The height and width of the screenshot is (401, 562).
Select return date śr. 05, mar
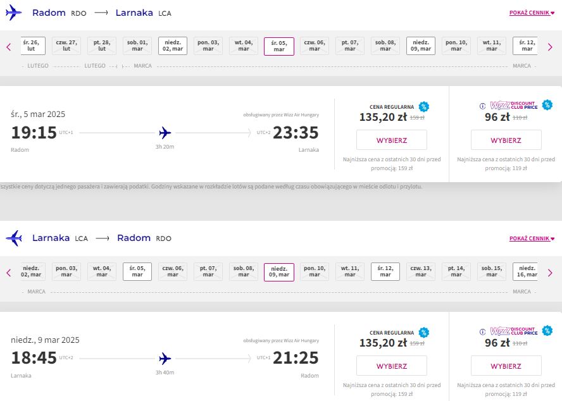pyautogui.click(x=137, y=271)
